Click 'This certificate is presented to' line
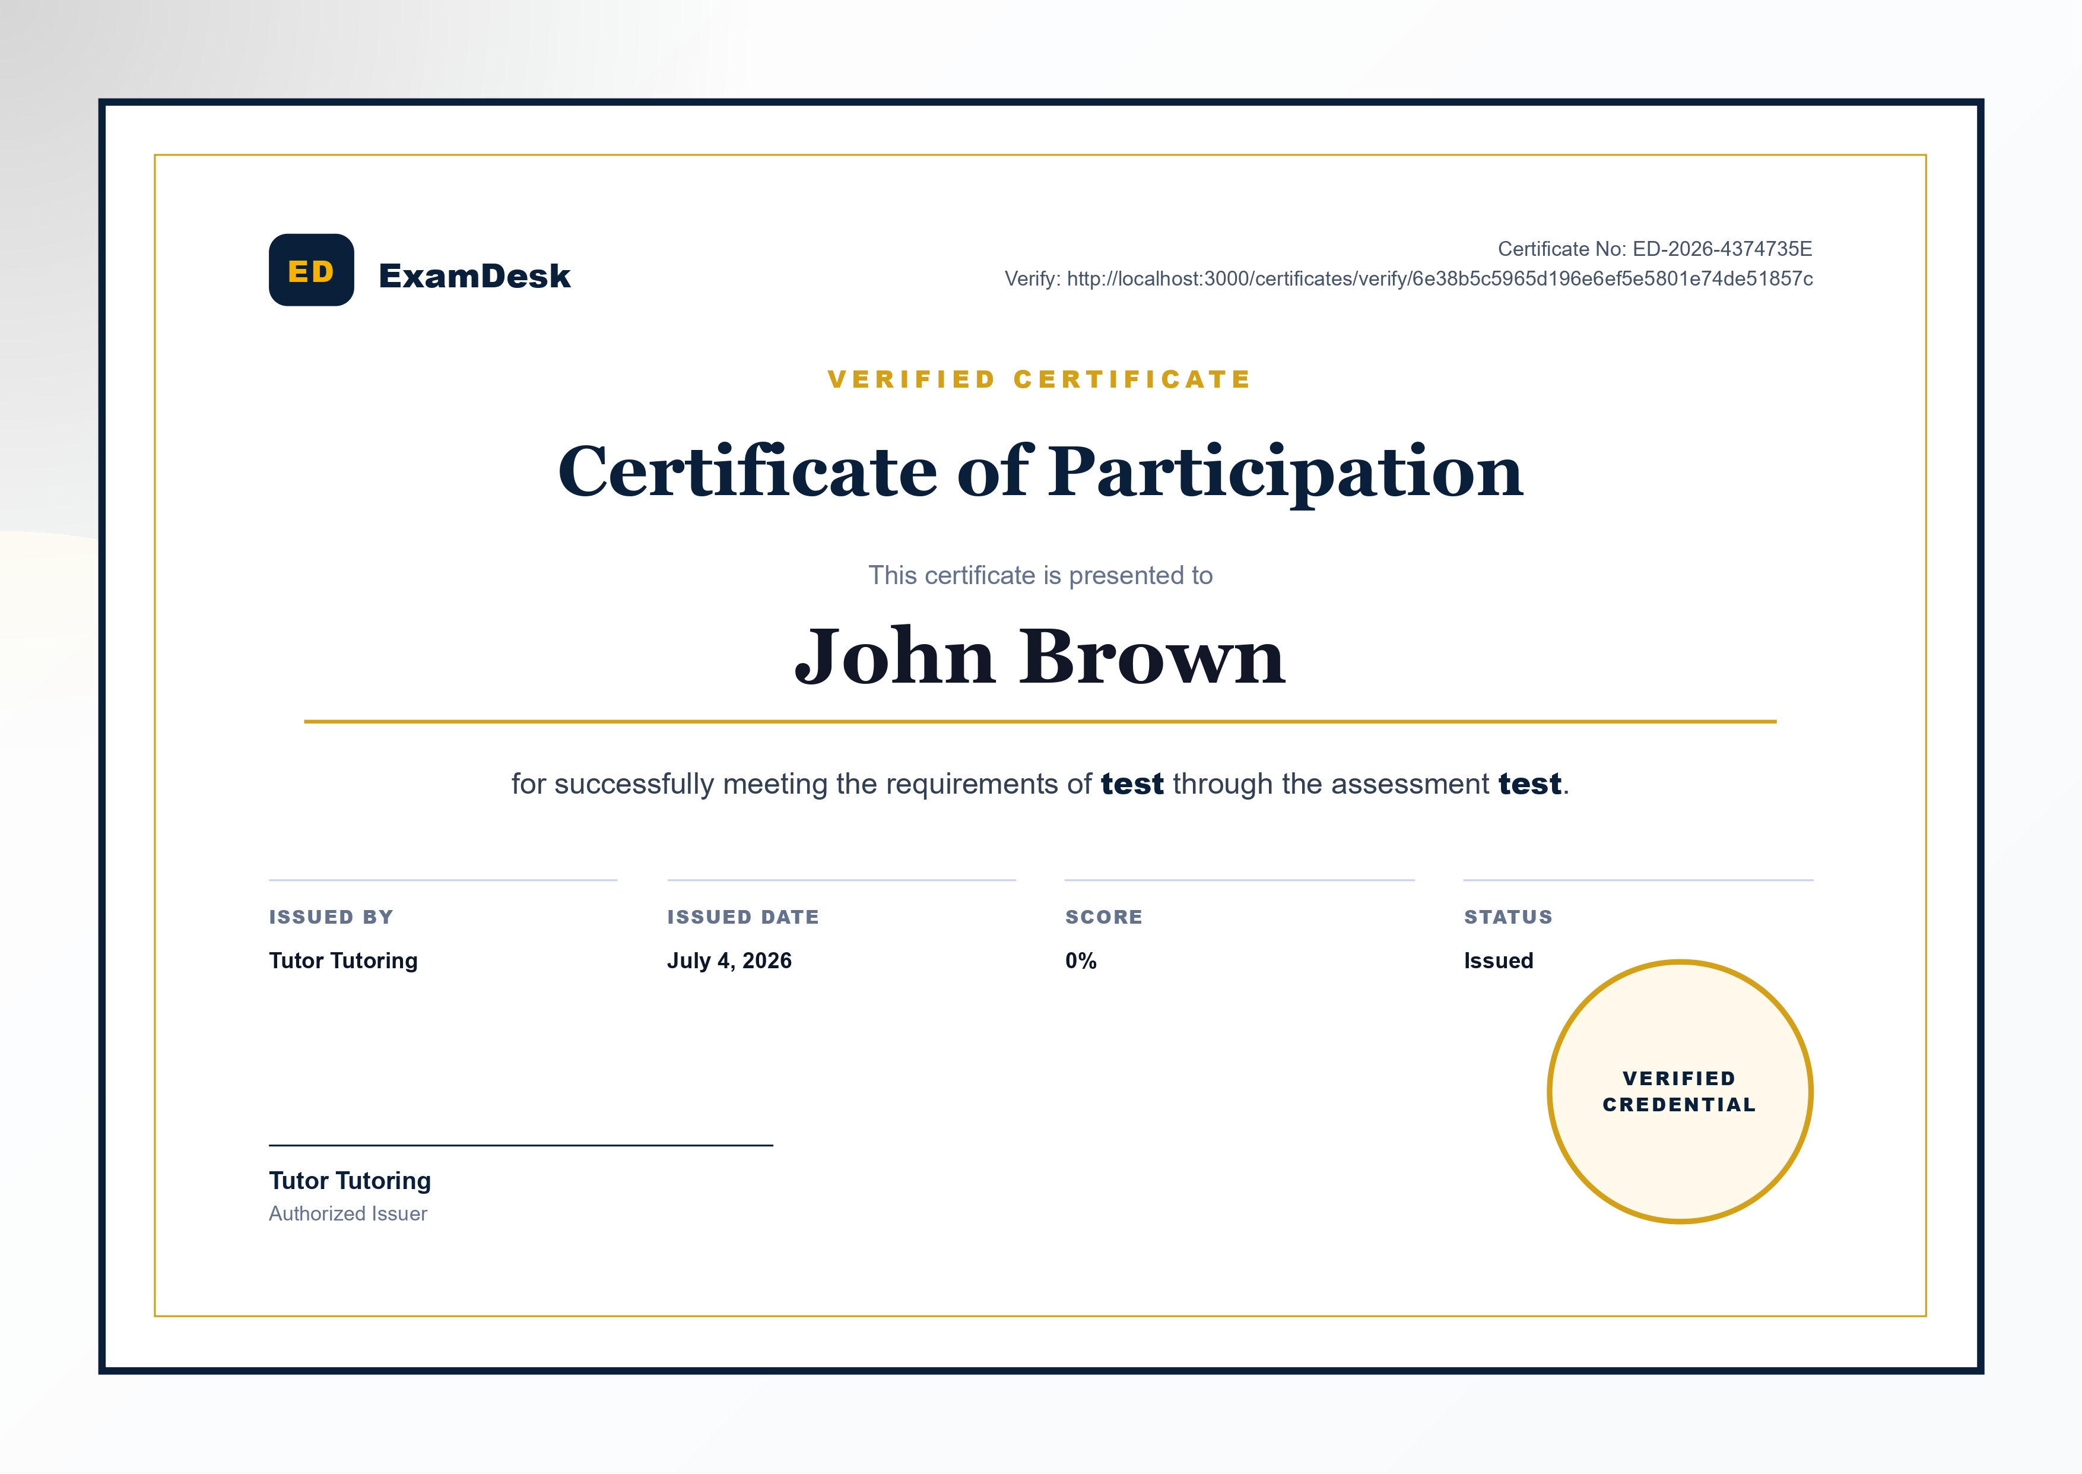 click(x=1040, y=575)
